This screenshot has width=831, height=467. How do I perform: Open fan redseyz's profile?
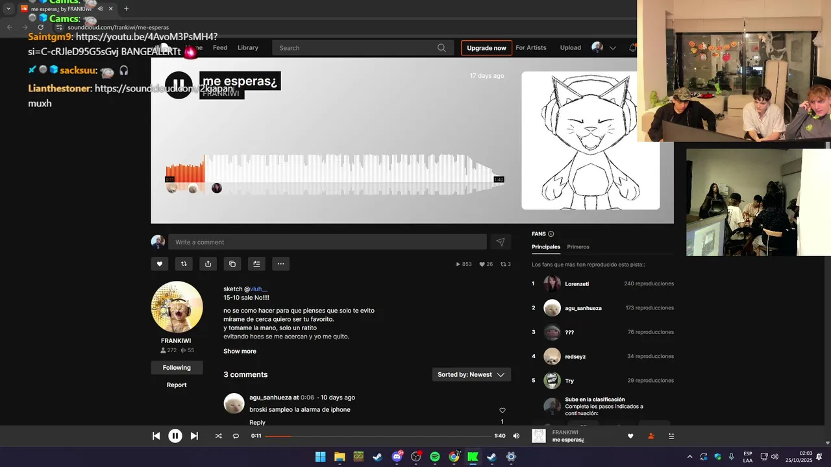575,356
